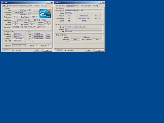
Task: Click the Harpertown code name value
Action: point(19,12)
